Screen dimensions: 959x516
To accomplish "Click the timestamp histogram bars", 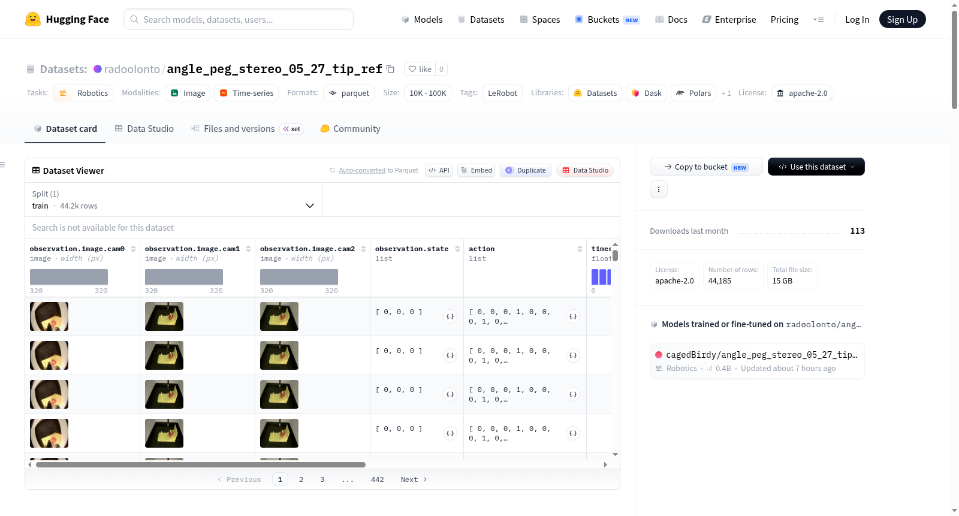I will pyautogui.click(x=601, y=277).
